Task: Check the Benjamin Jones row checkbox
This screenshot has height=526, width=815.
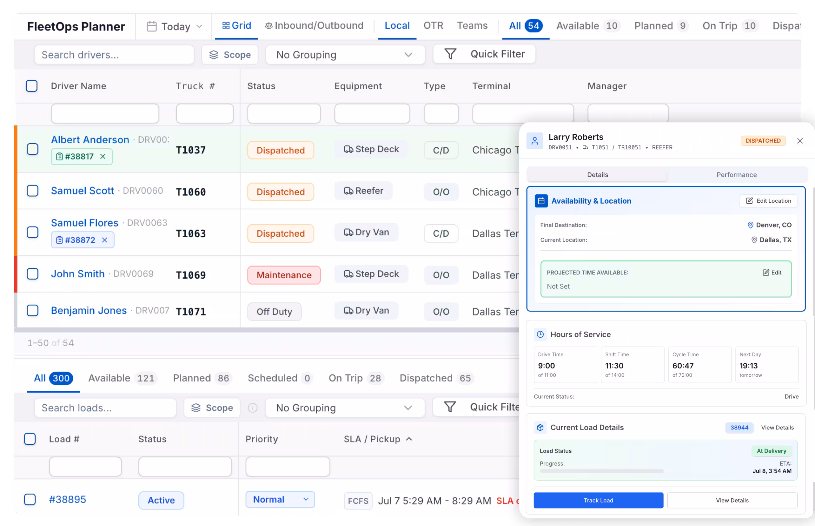Action: tap(32, 310)
